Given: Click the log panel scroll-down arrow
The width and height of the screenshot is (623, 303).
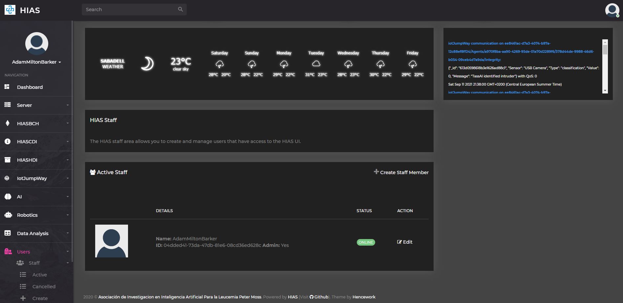Looking at the screenshot, I should coord(605,91).
